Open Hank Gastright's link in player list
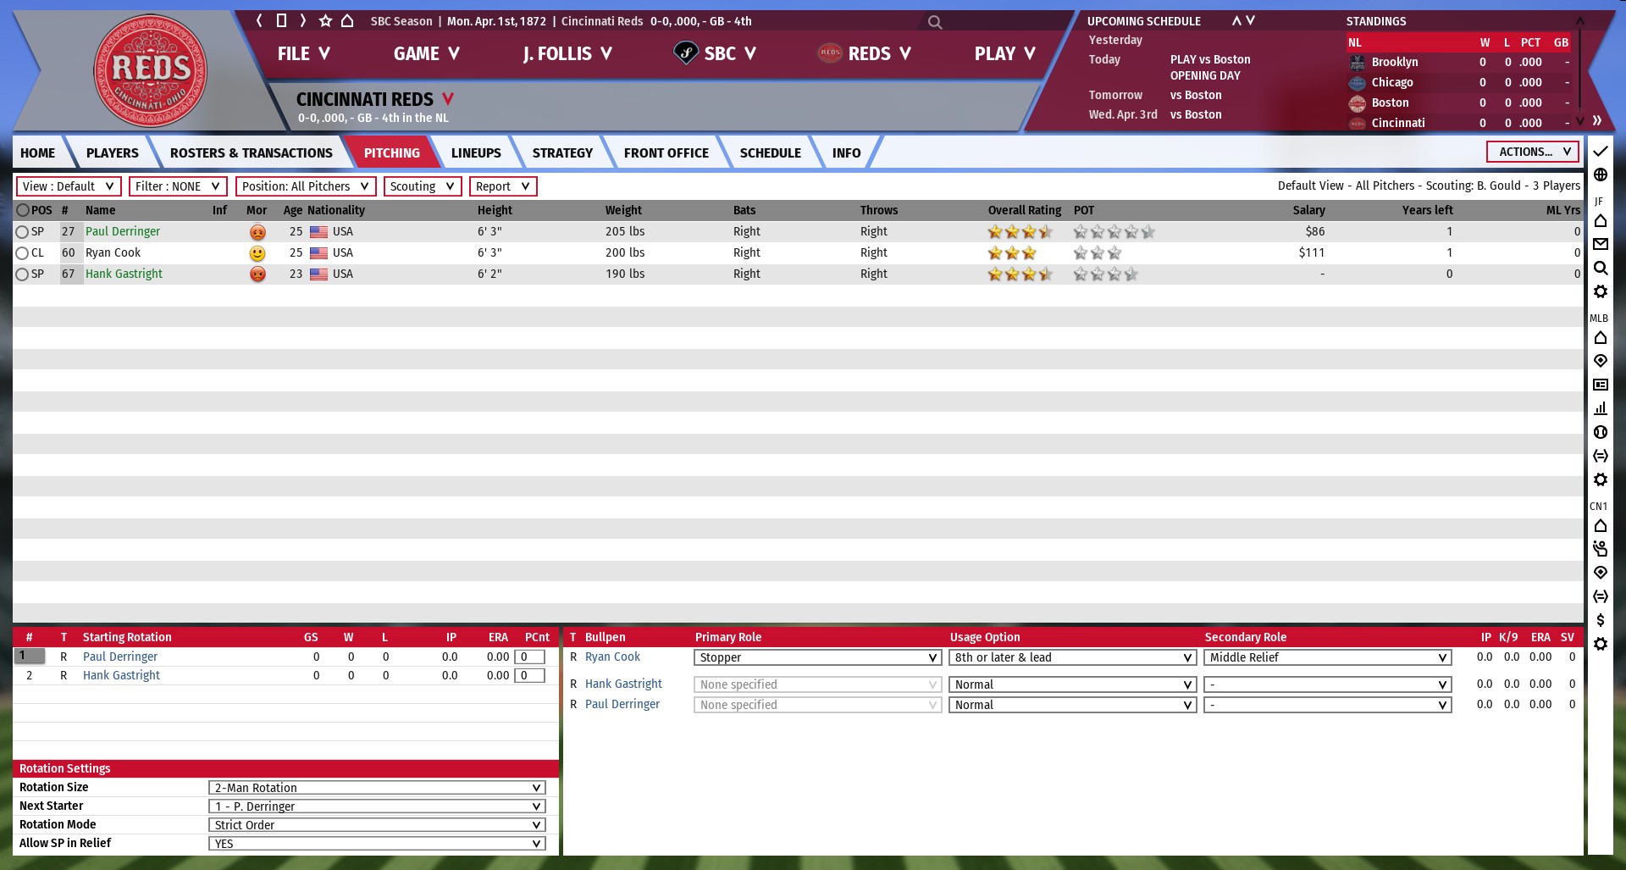The width and height of the screenshot is (1626, 870). [124, 274]
